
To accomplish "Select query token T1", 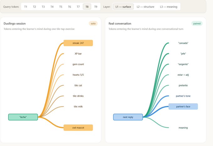I will [26, 7].
